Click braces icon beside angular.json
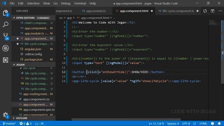This screenshot has width=224, height=126. (22, 49)
